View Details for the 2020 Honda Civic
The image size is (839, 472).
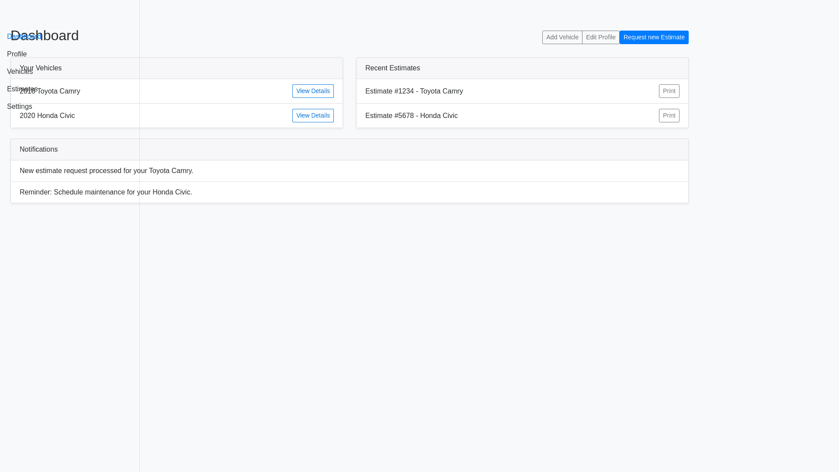coord(313,116)
